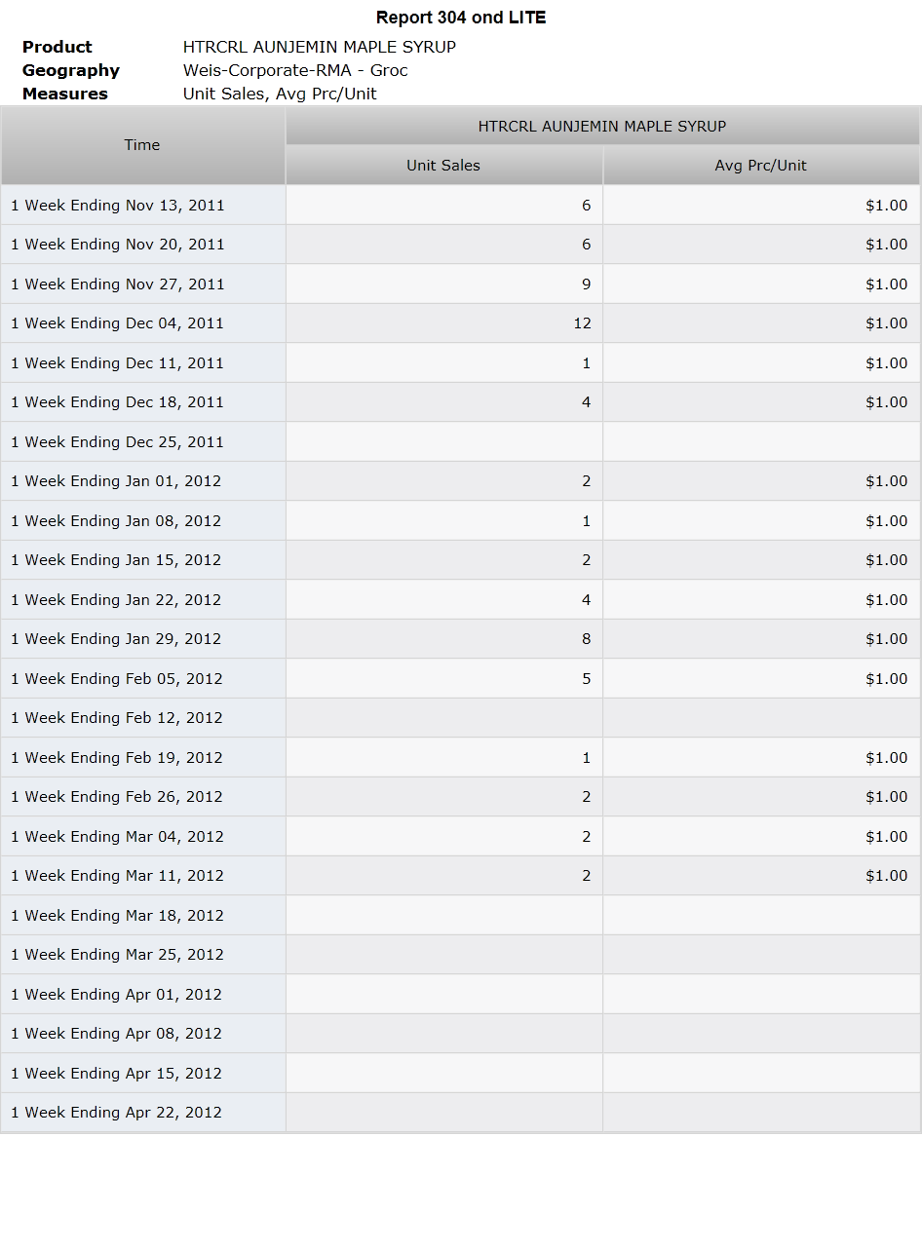Viewport: 922px width, 1251px height.
Task: Click the Report 304 ond LITE title
Action: 461,18
